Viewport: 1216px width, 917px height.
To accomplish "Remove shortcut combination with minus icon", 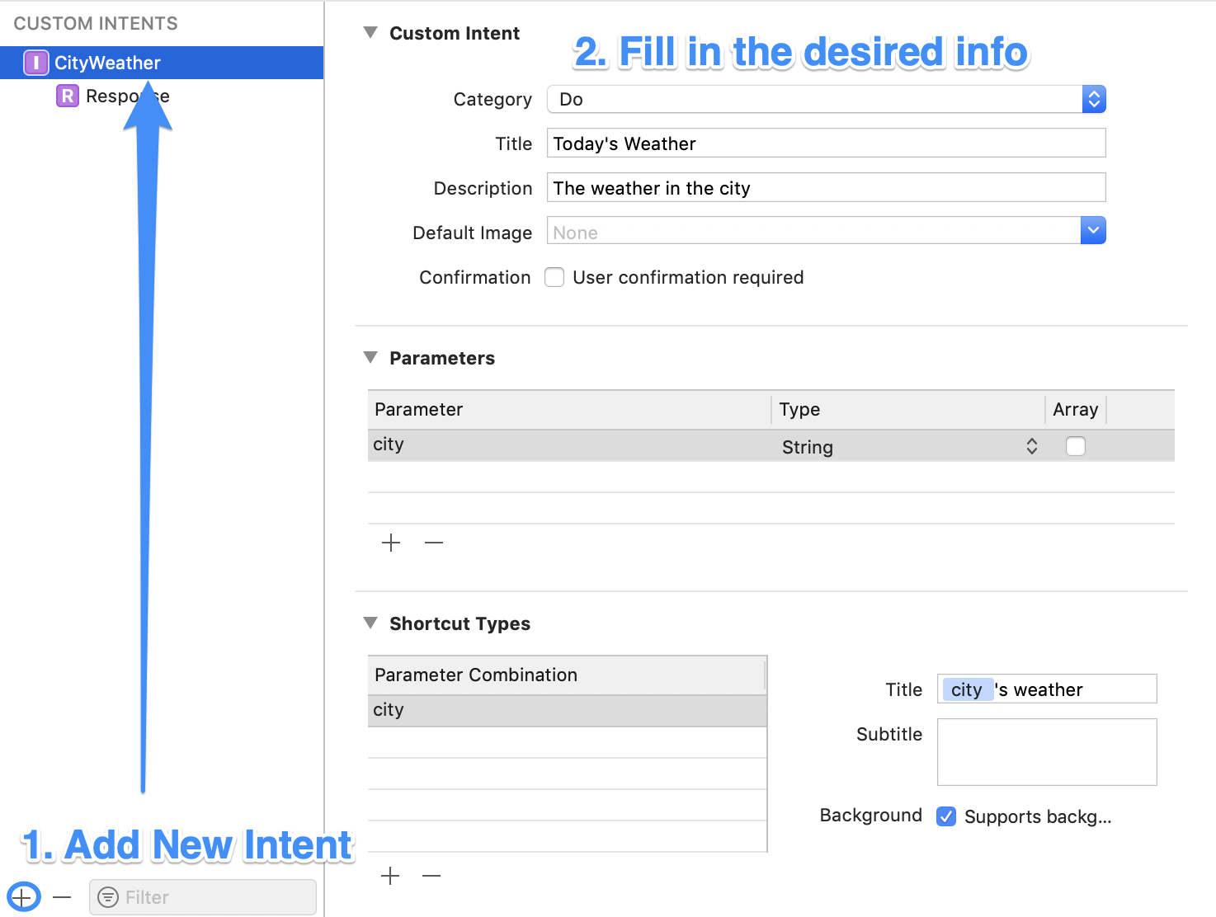I will click(x=431, y=876).
